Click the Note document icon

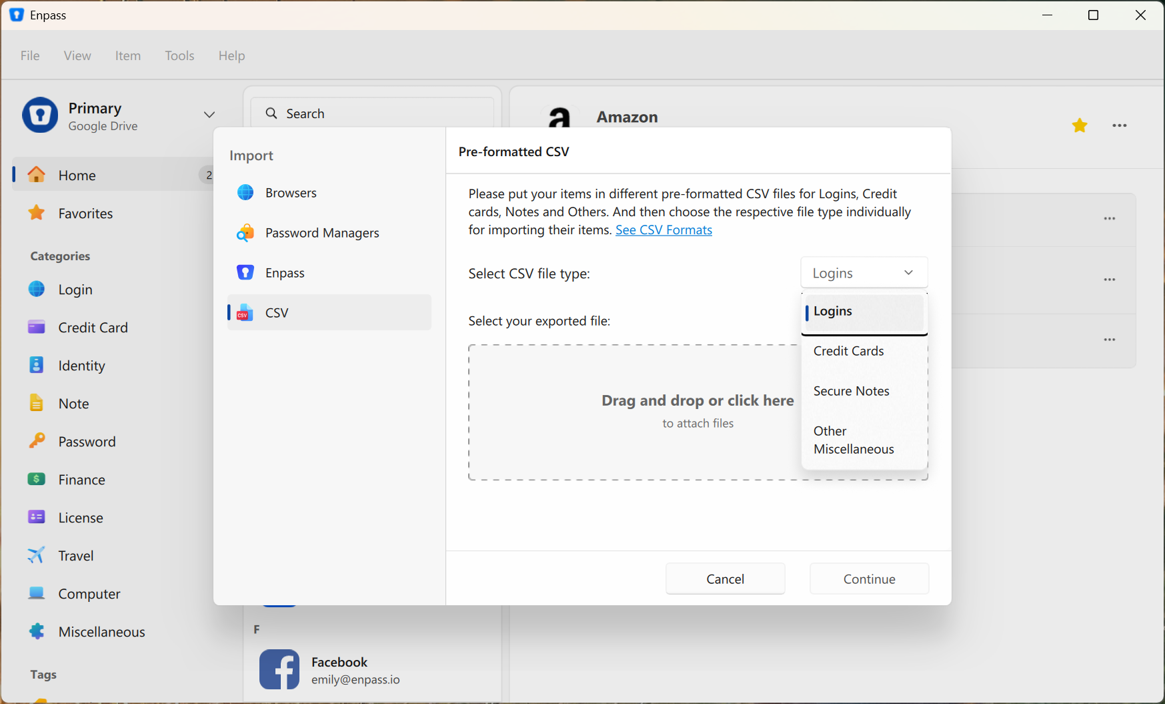[x=37, y=403]
